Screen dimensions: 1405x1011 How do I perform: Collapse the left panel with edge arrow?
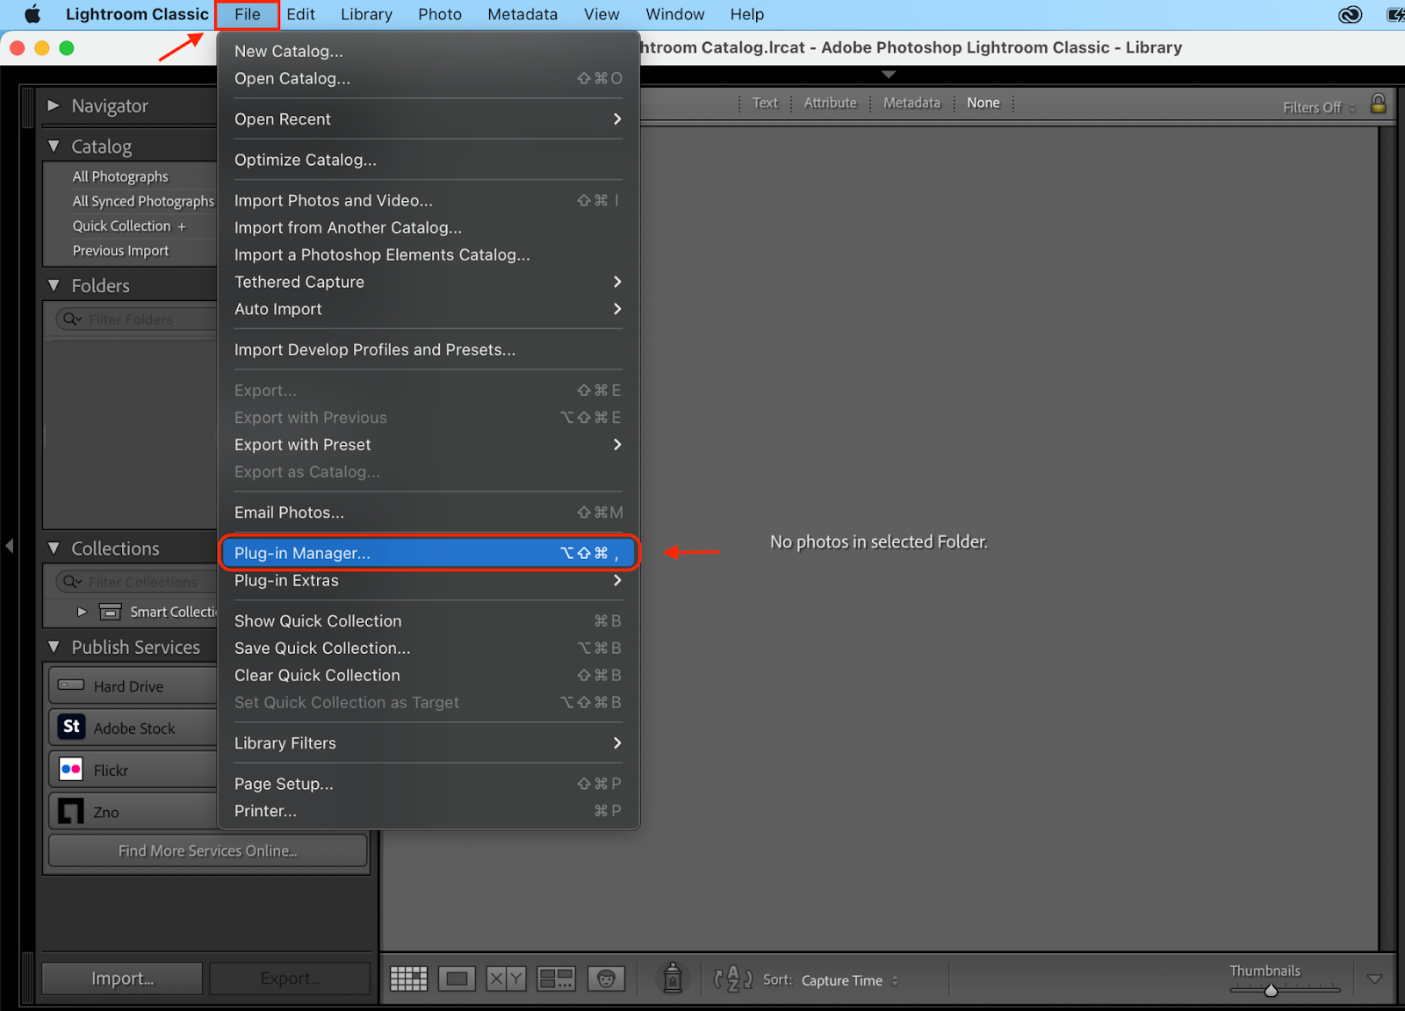9,546
